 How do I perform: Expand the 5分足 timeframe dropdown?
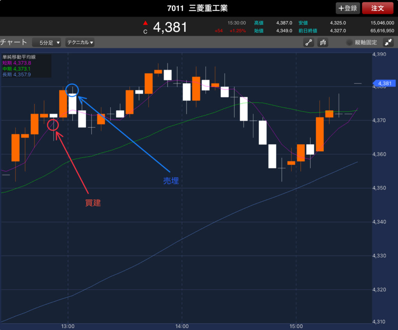[x=47, y=43]
